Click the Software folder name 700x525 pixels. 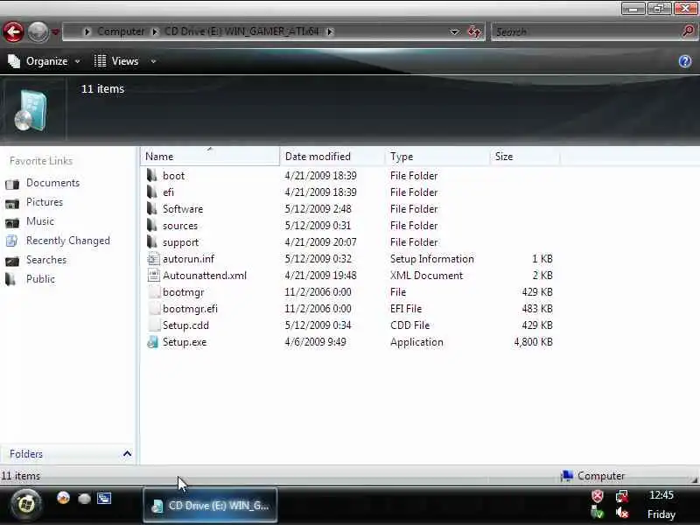pyautogui.click(x=183, y=209)
